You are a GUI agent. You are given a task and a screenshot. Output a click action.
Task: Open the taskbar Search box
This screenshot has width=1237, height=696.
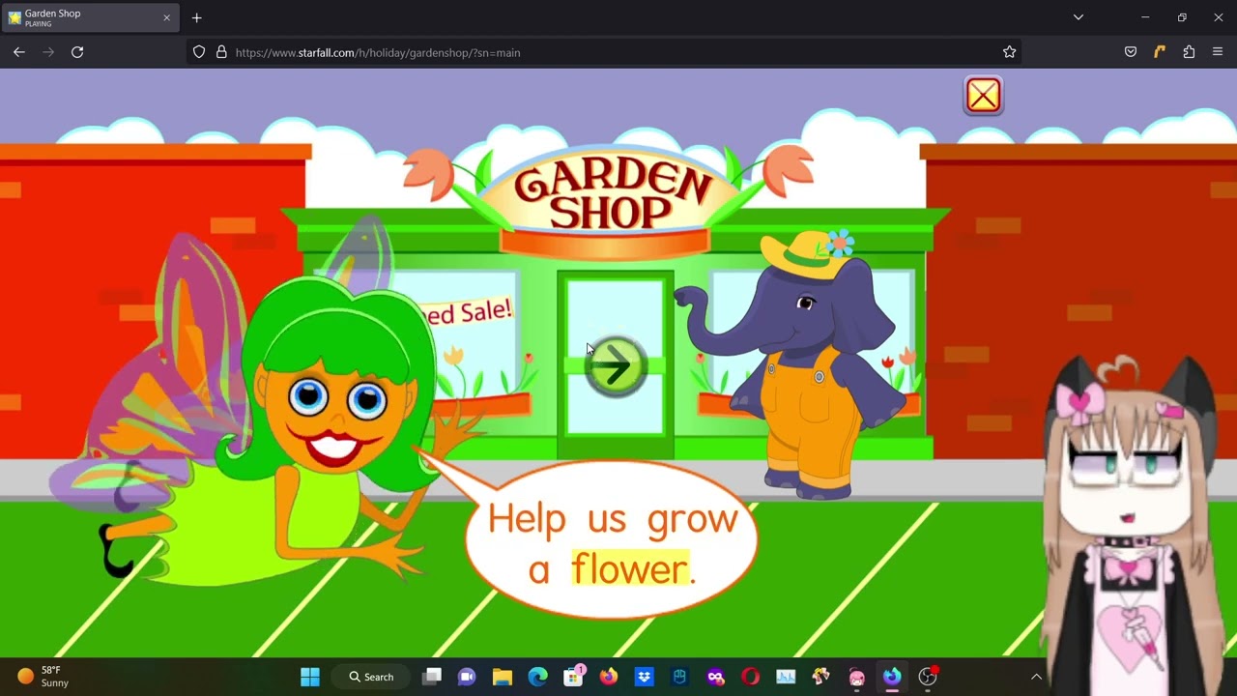[x=371, y=677]
